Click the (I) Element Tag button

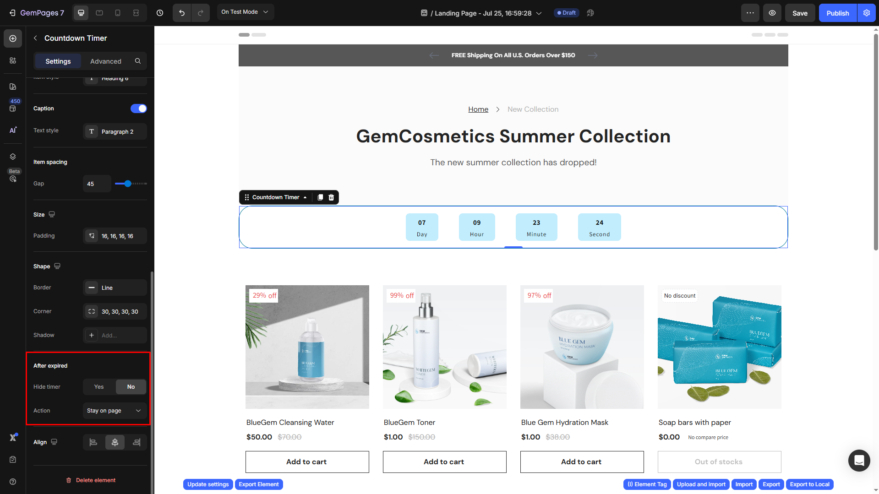tap(647, 484)
